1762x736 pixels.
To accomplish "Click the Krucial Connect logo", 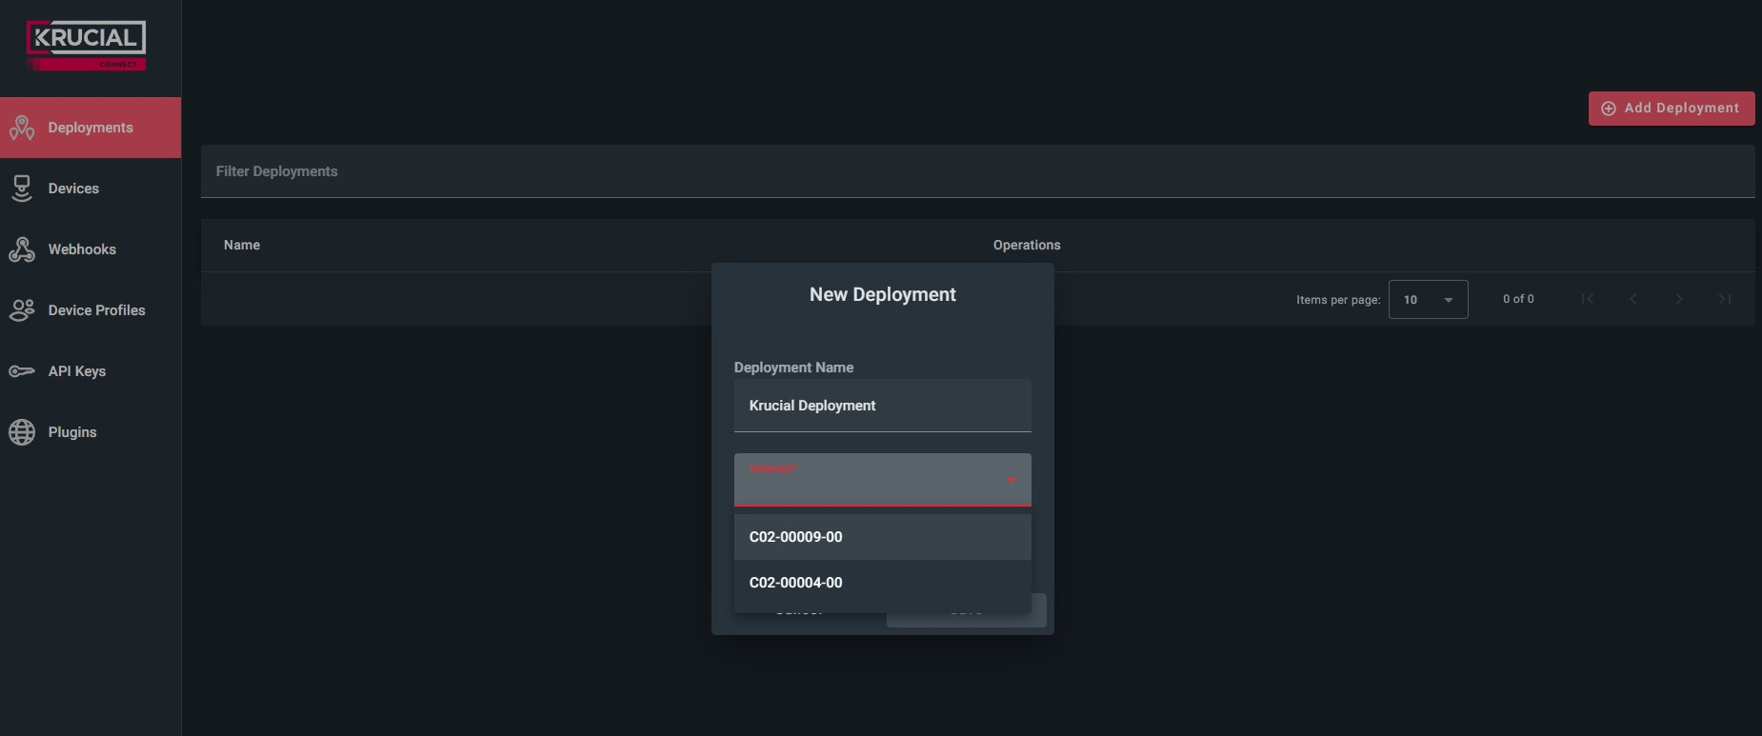I will pyautogui.click(x=87, y=46).
